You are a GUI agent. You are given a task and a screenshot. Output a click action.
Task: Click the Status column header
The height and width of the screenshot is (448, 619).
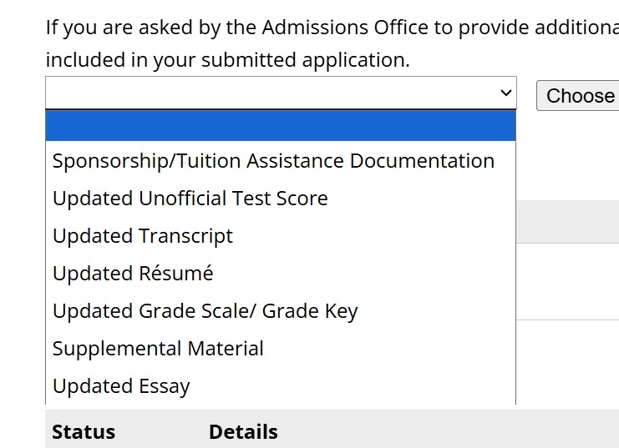tap(84, 432)
